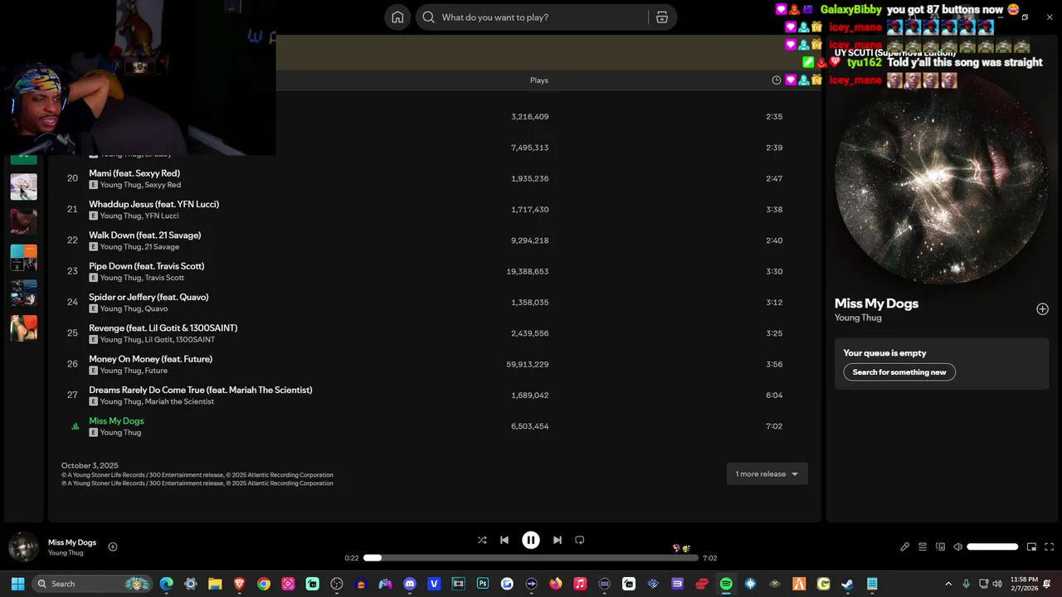Add Miss My Dogs to Liked from right panel
This screenshot has height=597, width=1062.
pos(1042,309)
